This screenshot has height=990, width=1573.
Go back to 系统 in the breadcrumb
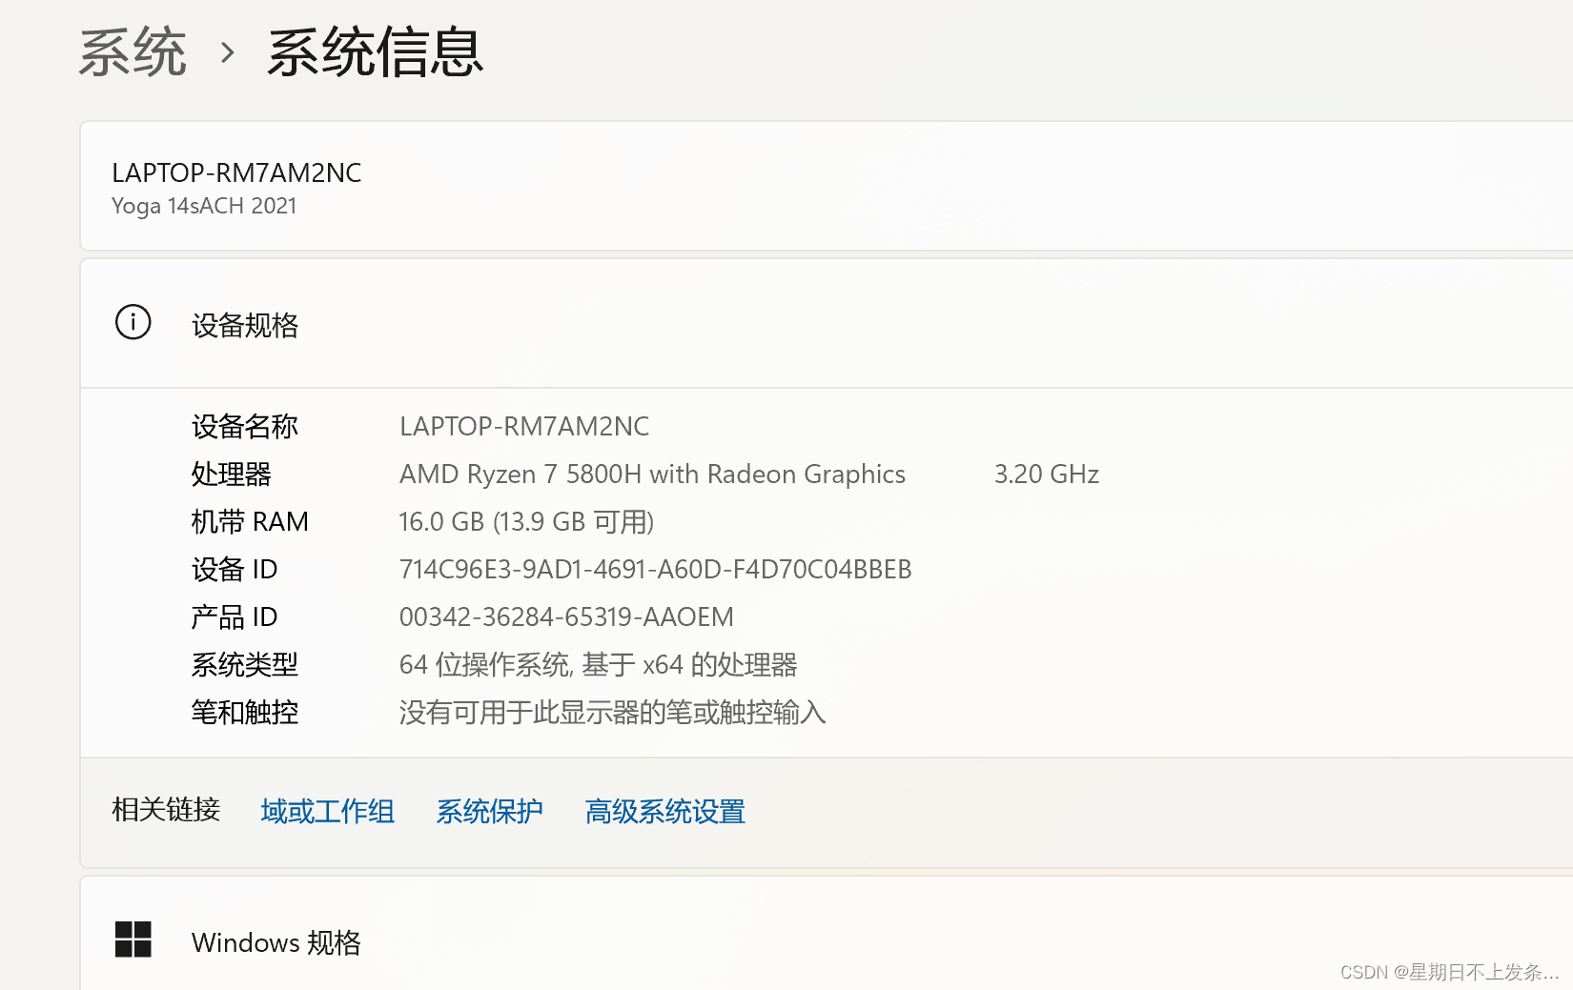pos(133,52)
